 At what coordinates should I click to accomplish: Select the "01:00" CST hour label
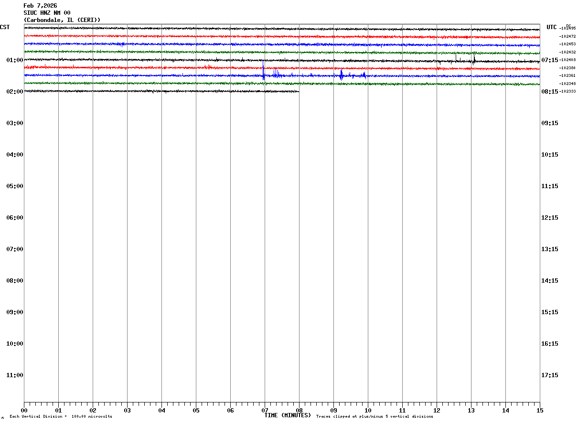(15, 60)
